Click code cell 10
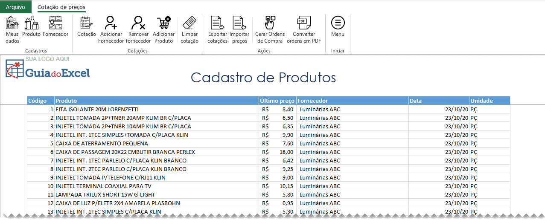Screen dimensions: 545x220 pos(41,186)
